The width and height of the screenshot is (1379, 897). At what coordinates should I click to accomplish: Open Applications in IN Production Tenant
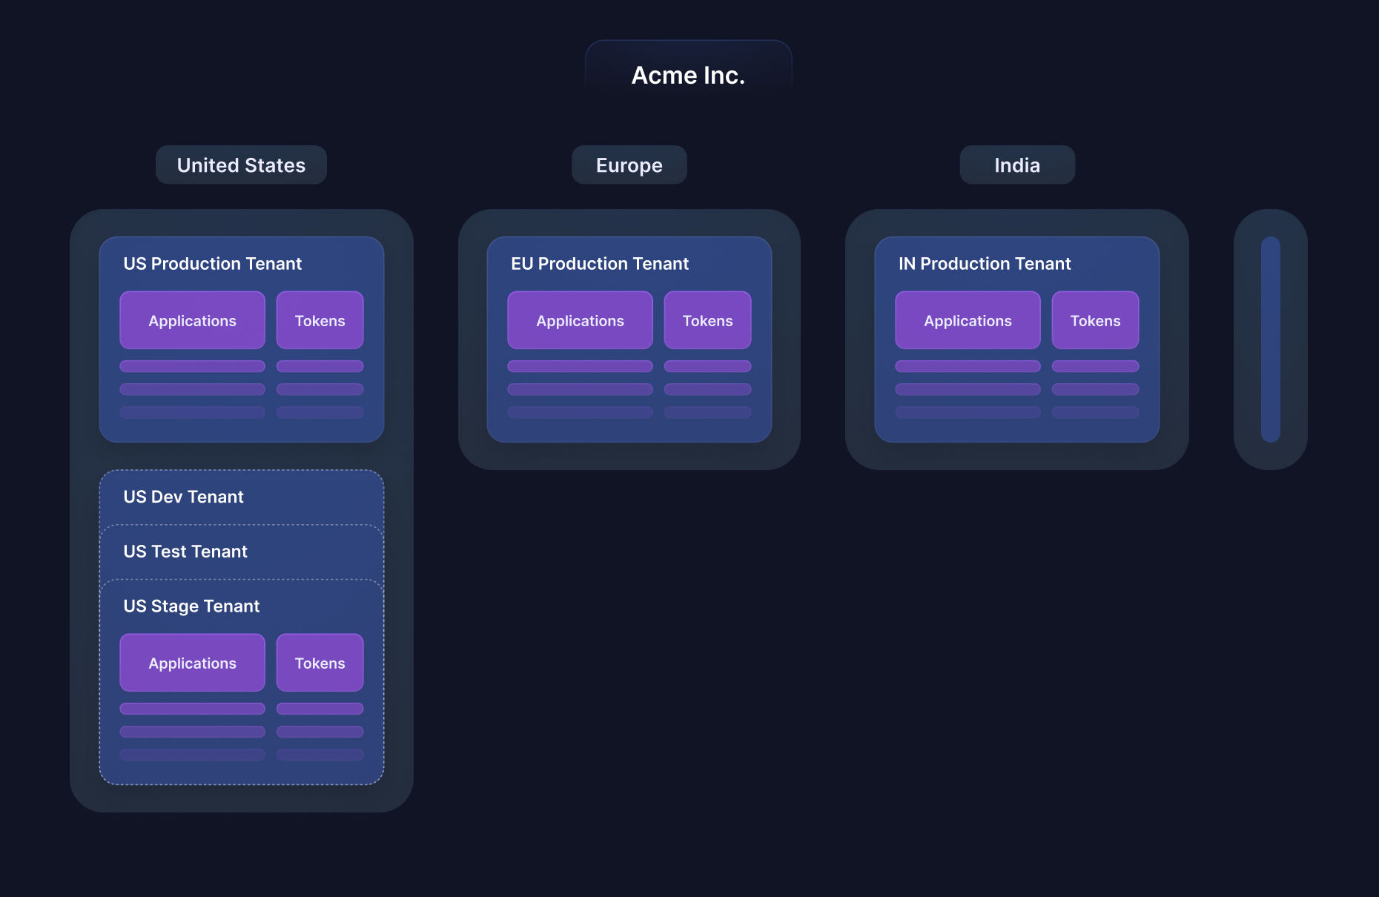[968, 320]
